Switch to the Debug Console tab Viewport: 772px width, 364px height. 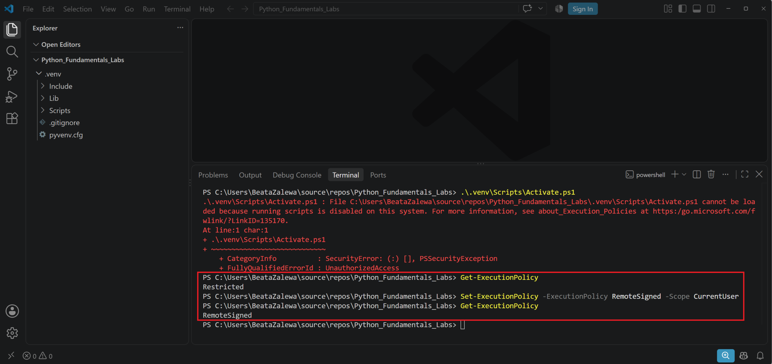297,175
